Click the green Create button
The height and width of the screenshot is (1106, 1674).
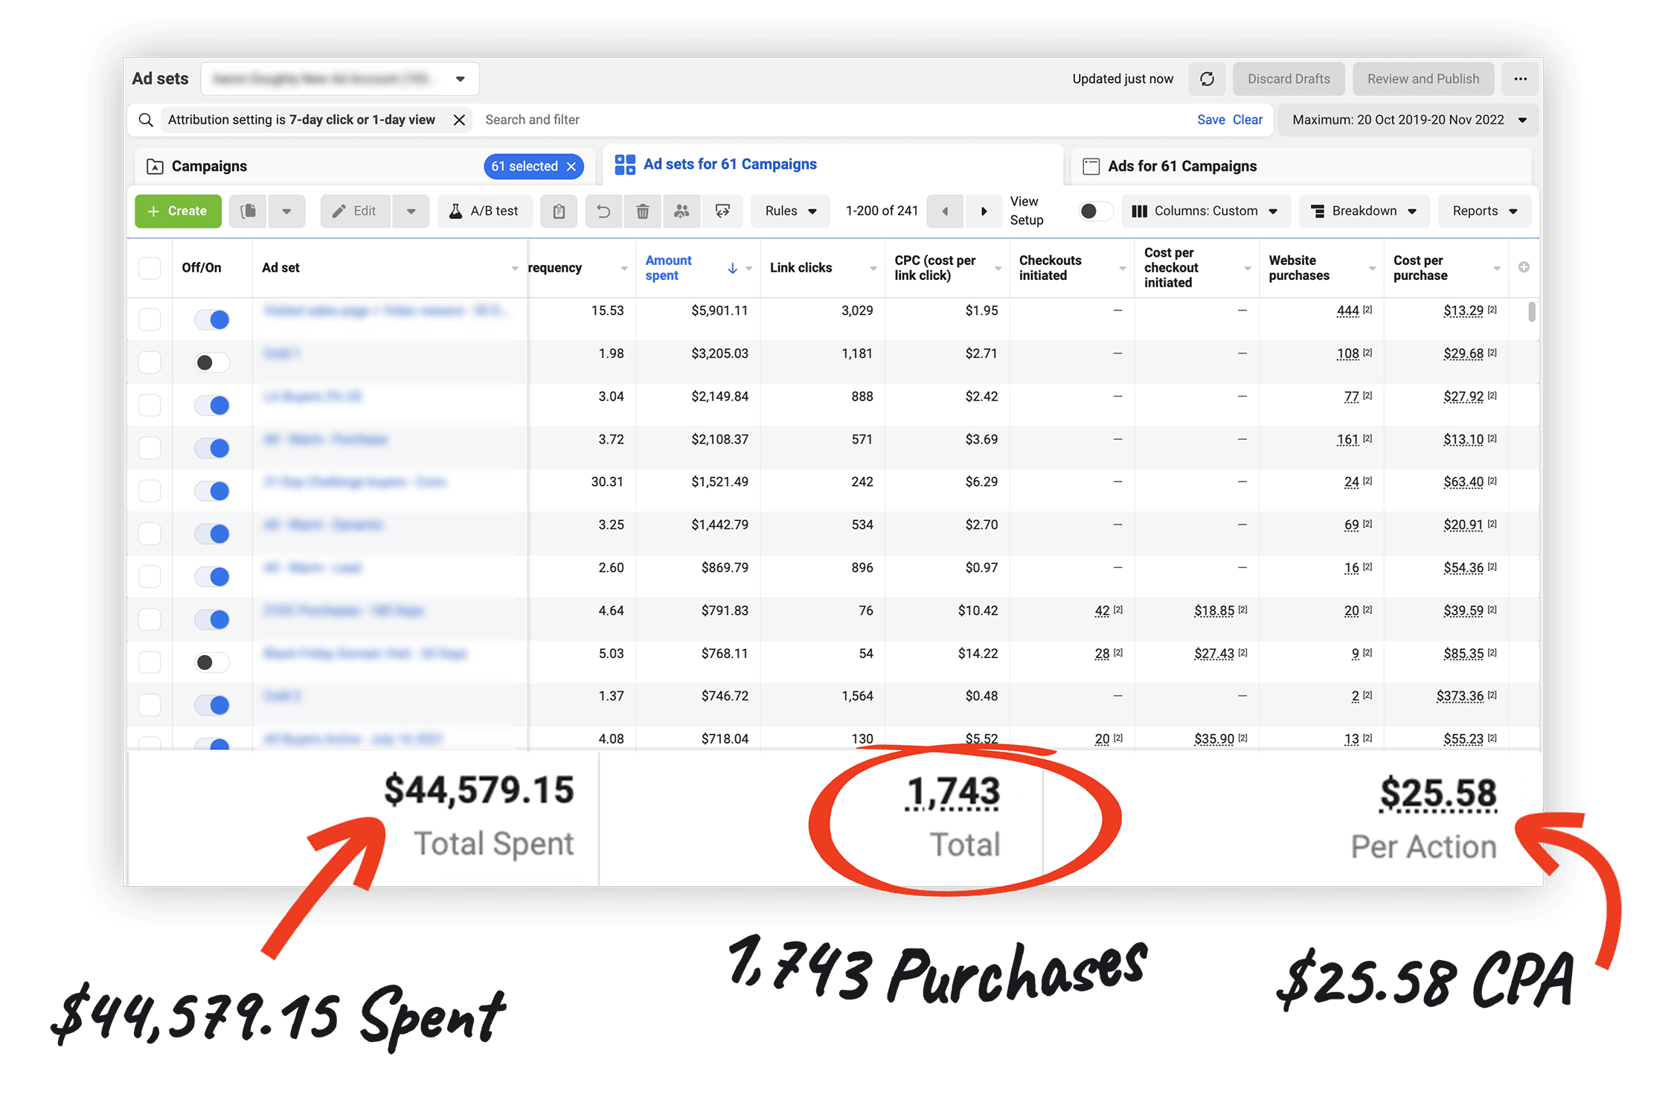tap(178, 211)
